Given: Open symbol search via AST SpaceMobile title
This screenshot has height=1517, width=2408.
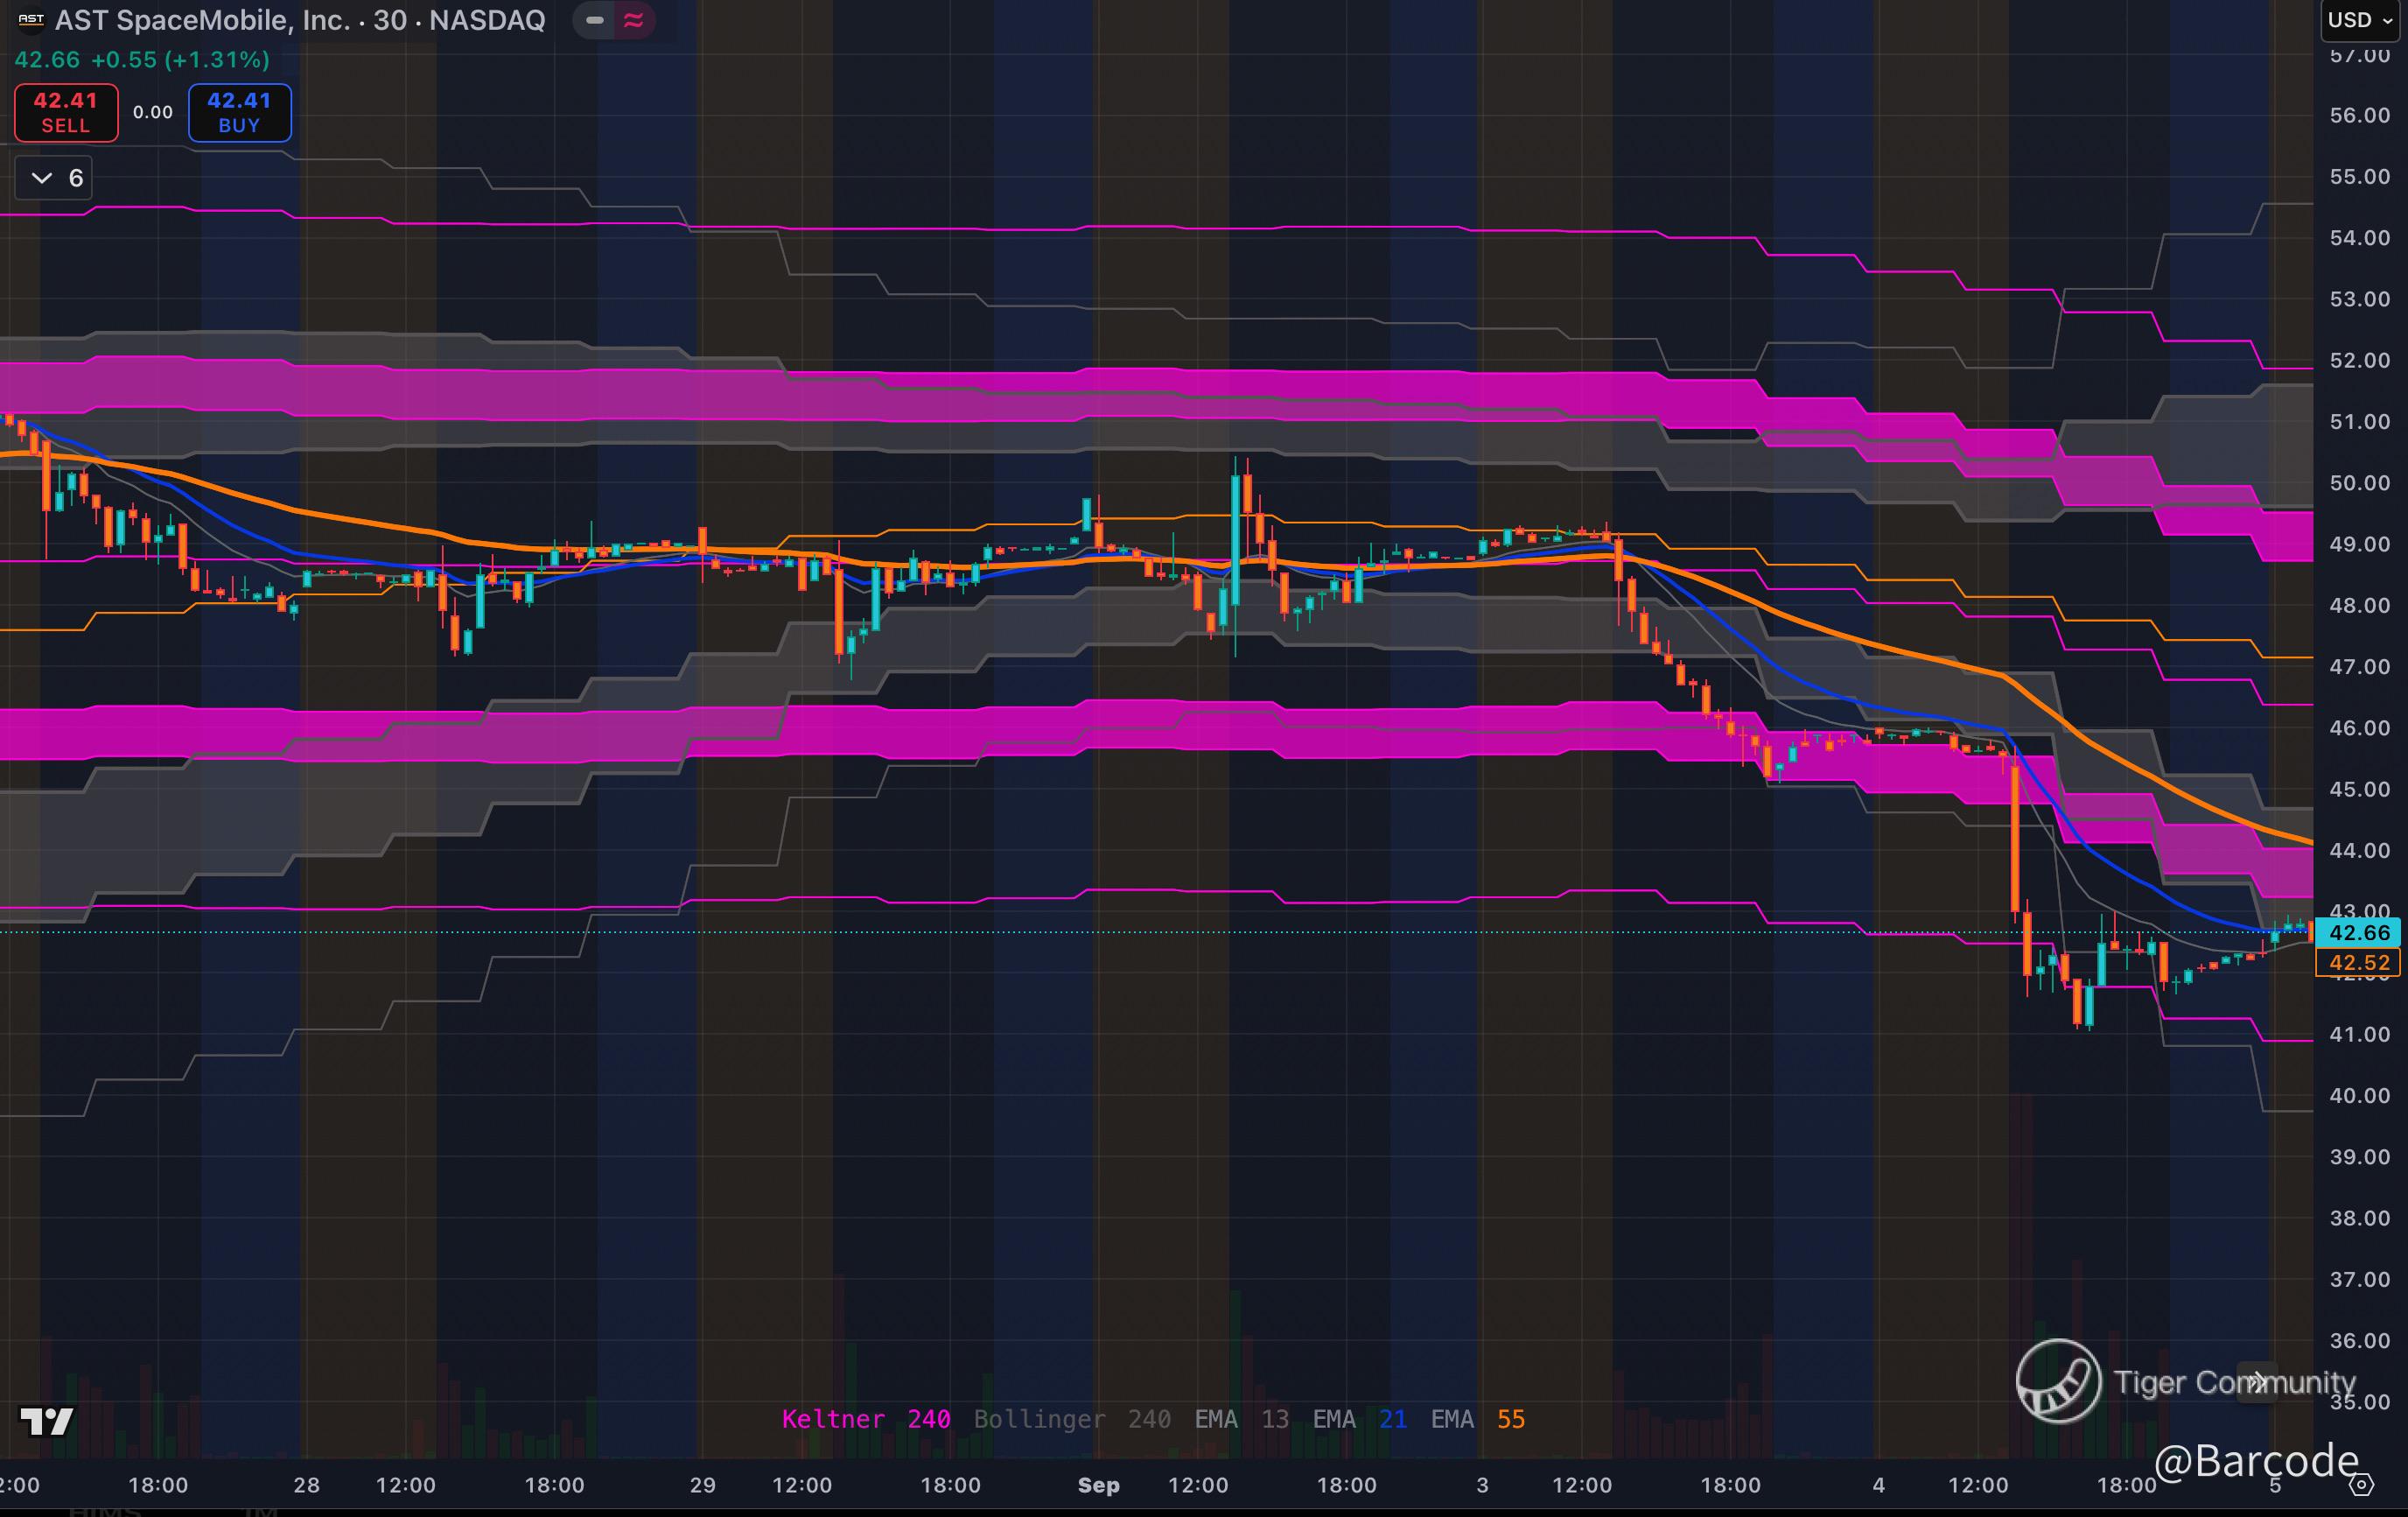Looking at the screenshot, I should point(202,20).
